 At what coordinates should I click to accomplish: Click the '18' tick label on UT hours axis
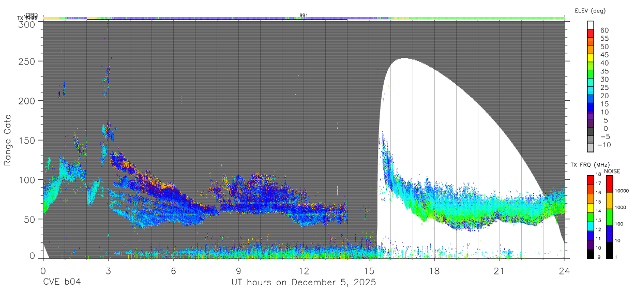click(x=434, y=270)
